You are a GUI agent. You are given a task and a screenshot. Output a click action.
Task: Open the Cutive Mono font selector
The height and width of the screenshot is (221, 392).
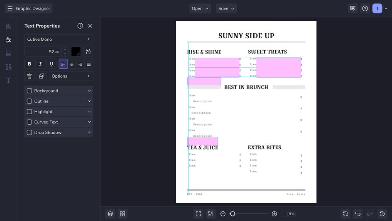(59, 39)
